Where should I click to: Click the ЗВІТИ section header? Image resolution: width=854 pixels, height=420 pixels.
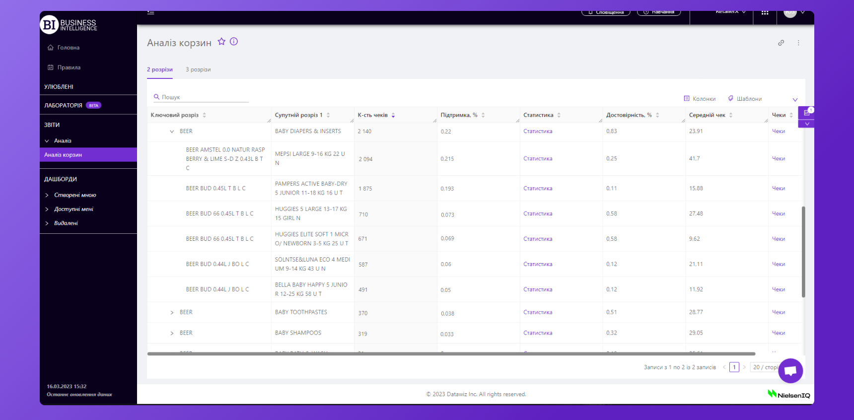point(52,125)
